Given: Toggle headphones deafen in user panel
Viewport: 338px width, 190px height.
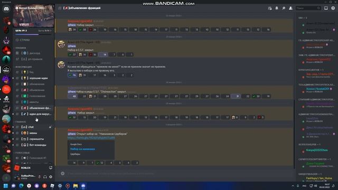Looking at the screenshot, I should click(45, 177).
